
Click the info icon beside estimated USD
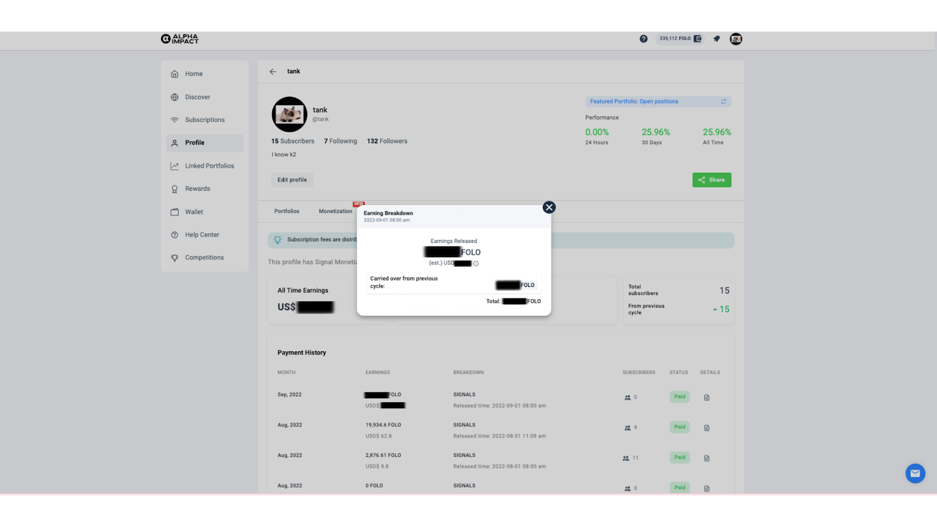pos(476,263)
